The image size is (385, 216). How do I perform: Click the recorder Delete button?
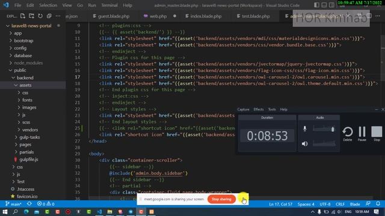click(x=348, y=134)
